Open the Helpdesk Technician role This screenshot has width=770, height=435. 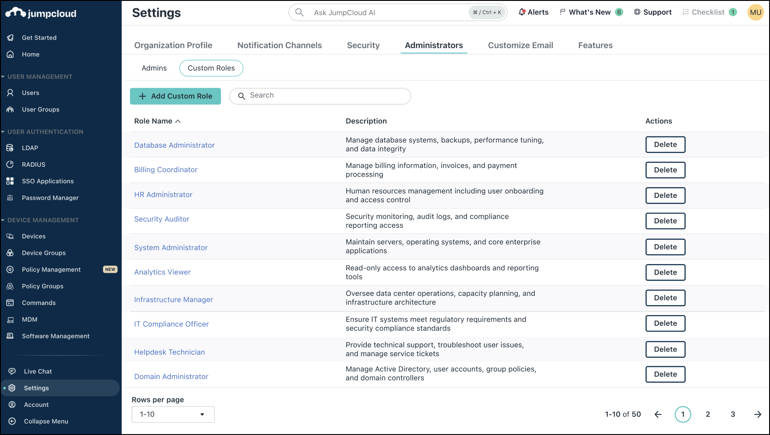[169, 352]
